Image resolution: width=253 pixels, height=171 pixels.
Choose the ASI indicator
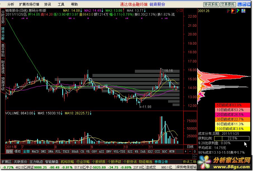[101, 152]
